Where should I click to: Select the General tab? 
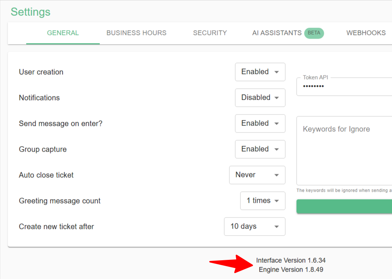[63, 33]
